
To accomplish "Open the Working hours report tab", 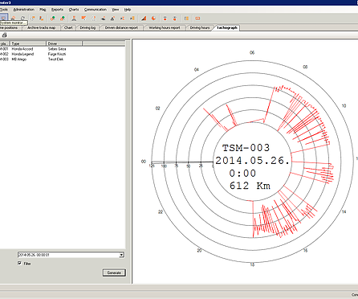I will pos(165,27).
